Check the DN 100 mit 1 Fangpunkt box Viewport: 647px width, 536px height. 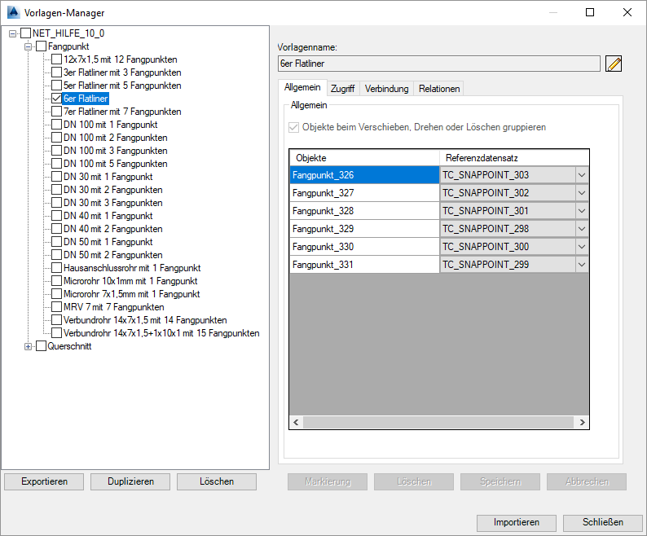pyautogui.click(x=56, y=124)
